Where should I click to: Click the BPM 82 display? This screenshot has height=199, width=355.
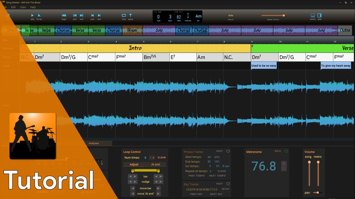[x=179, y=17]
